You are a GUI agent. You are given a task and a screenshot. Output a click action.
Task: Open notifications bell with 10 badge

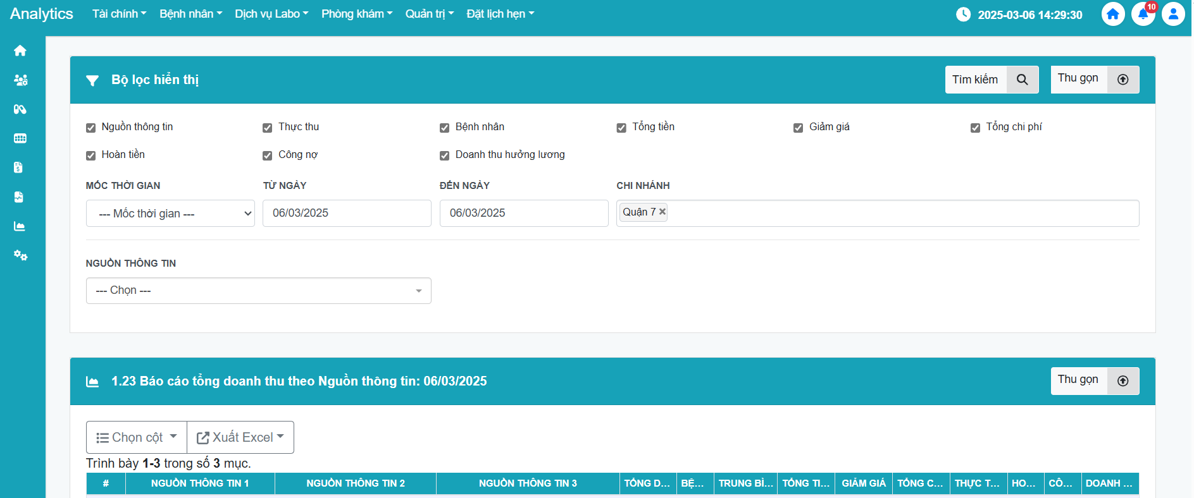point(1143,14)
